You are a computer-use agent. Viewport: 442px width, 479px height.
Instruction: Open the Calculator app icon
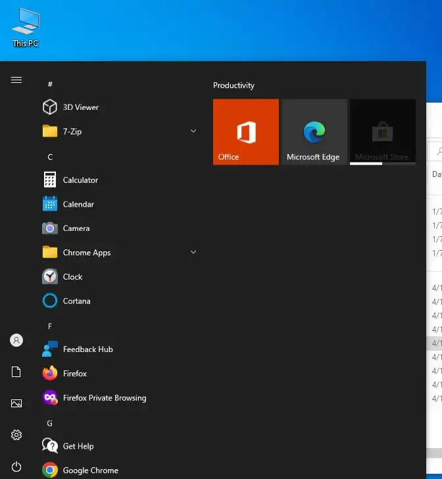pyautogui.click(x=50, y=180)
